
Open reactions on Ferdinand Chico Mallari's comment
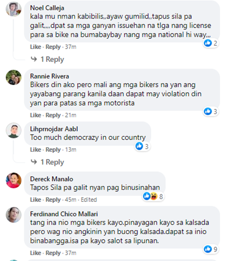click(x=211, y=249)
